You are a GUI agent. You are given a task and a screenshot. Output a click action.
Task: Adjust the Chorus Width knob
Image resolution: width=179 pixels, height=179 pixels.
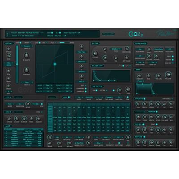pos(145,104)
